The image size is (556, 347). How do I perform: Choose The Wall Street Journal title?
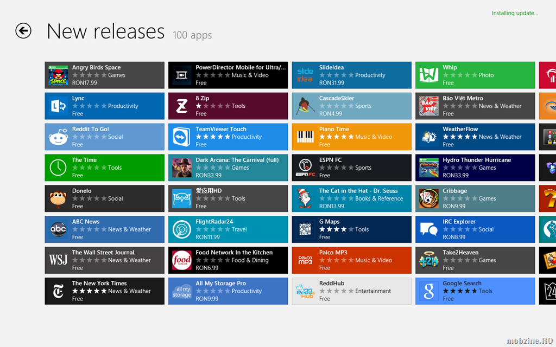(104, 252)
